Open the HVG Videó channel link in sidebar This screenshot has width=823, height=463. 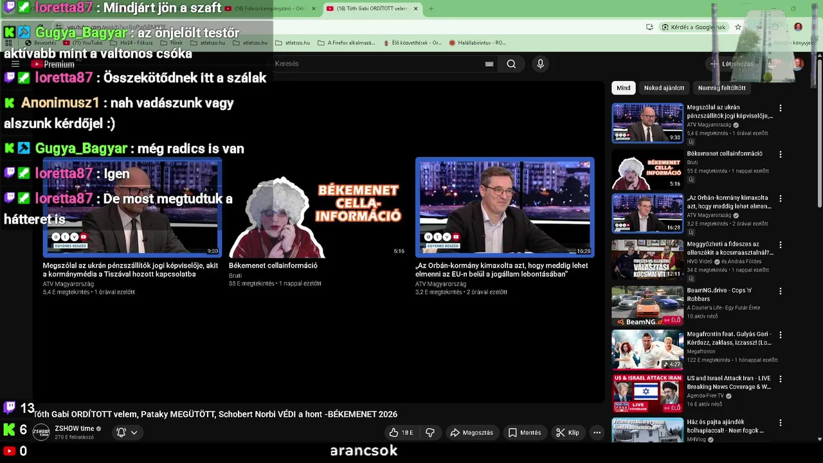click(699, 262)
